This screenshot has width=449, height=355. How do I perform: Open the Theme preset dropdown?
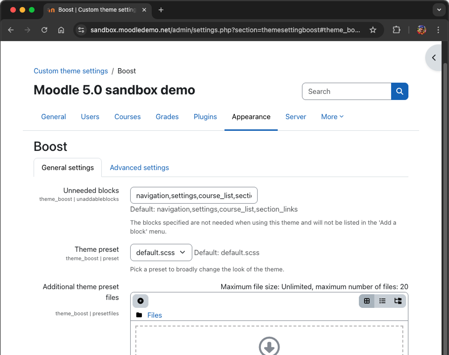point(161,253)
